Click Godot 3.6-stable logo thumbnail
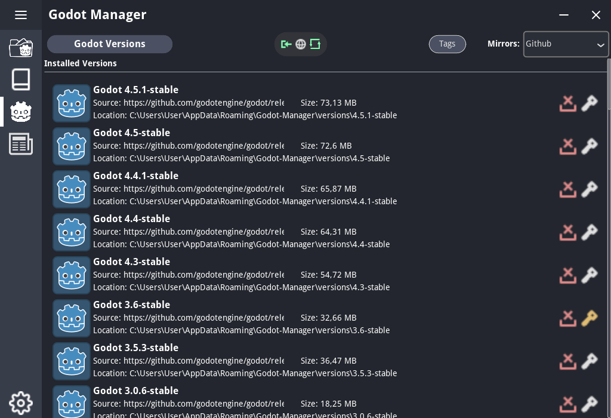The height and width of the screenshot is (418, 611). (72, 318)
